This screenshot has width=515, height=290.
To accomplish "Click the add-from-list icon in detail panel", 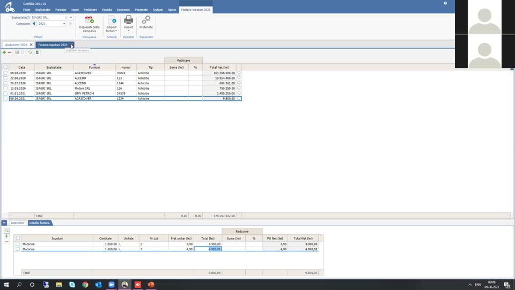I will click(x=6, y=231).
